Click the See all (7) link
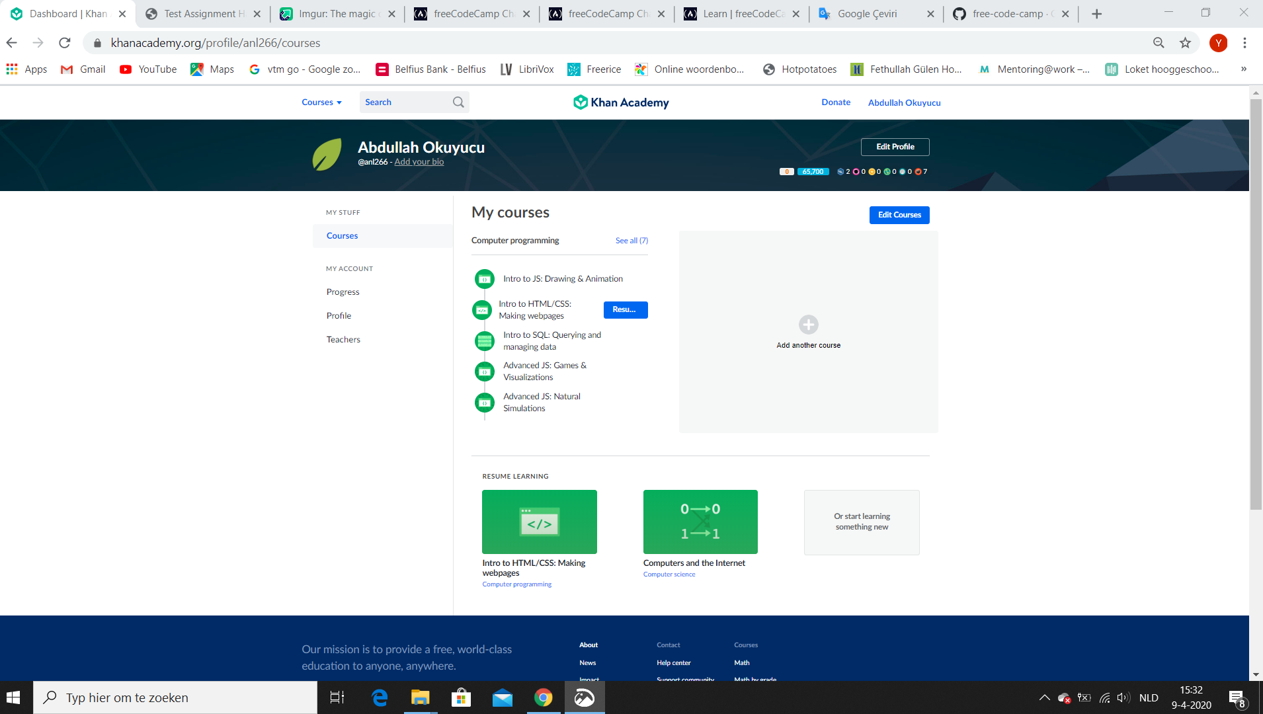 click(x=631, y=241)
